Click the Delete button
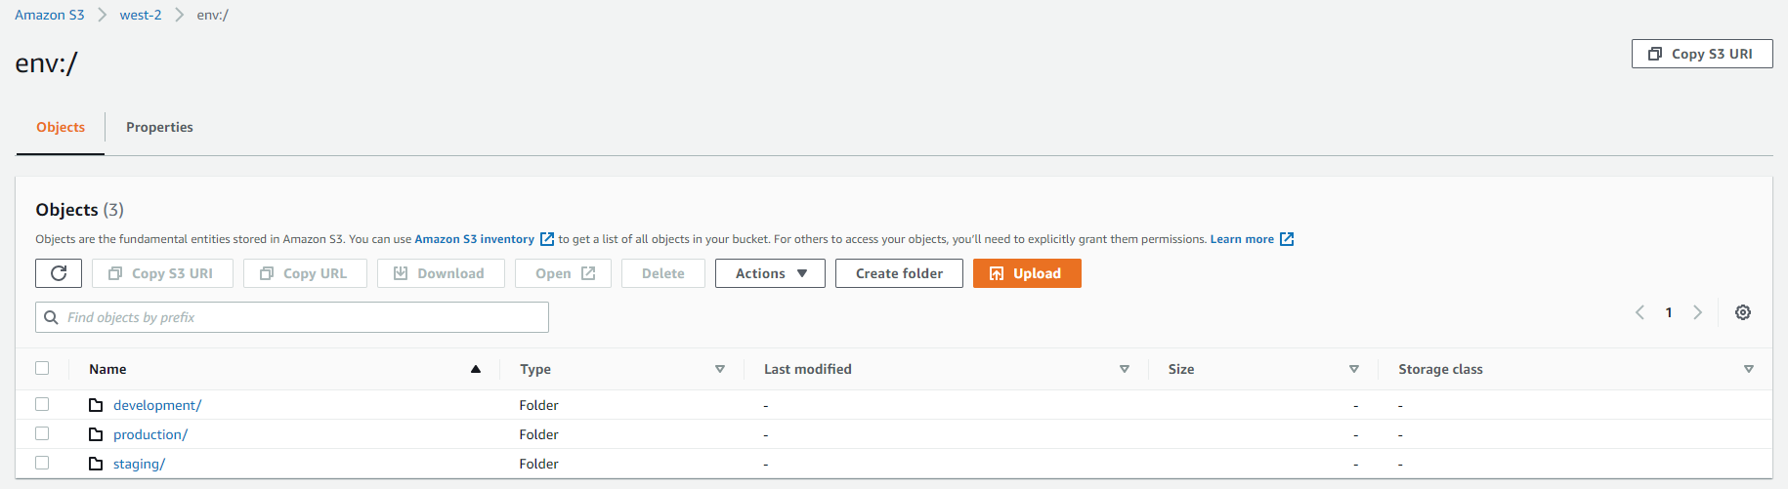1788x489 pixels. (663, 273)
